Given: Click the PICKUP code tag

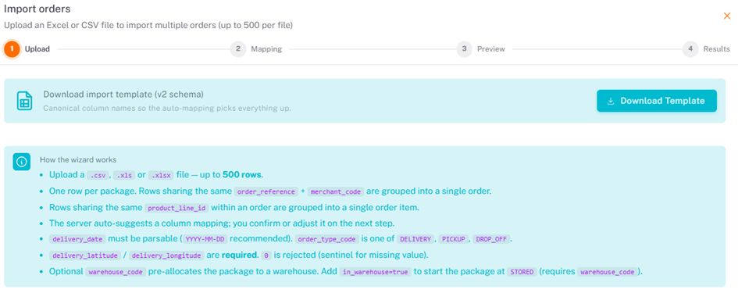Looking at the screenshot, I should pos(454,239).
